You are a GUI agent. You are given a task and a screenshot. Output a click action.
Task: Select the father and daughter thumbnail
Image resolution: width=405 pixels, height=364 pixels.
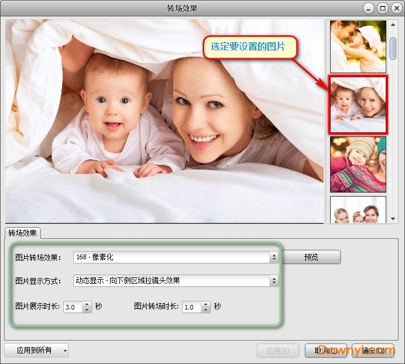358,46
